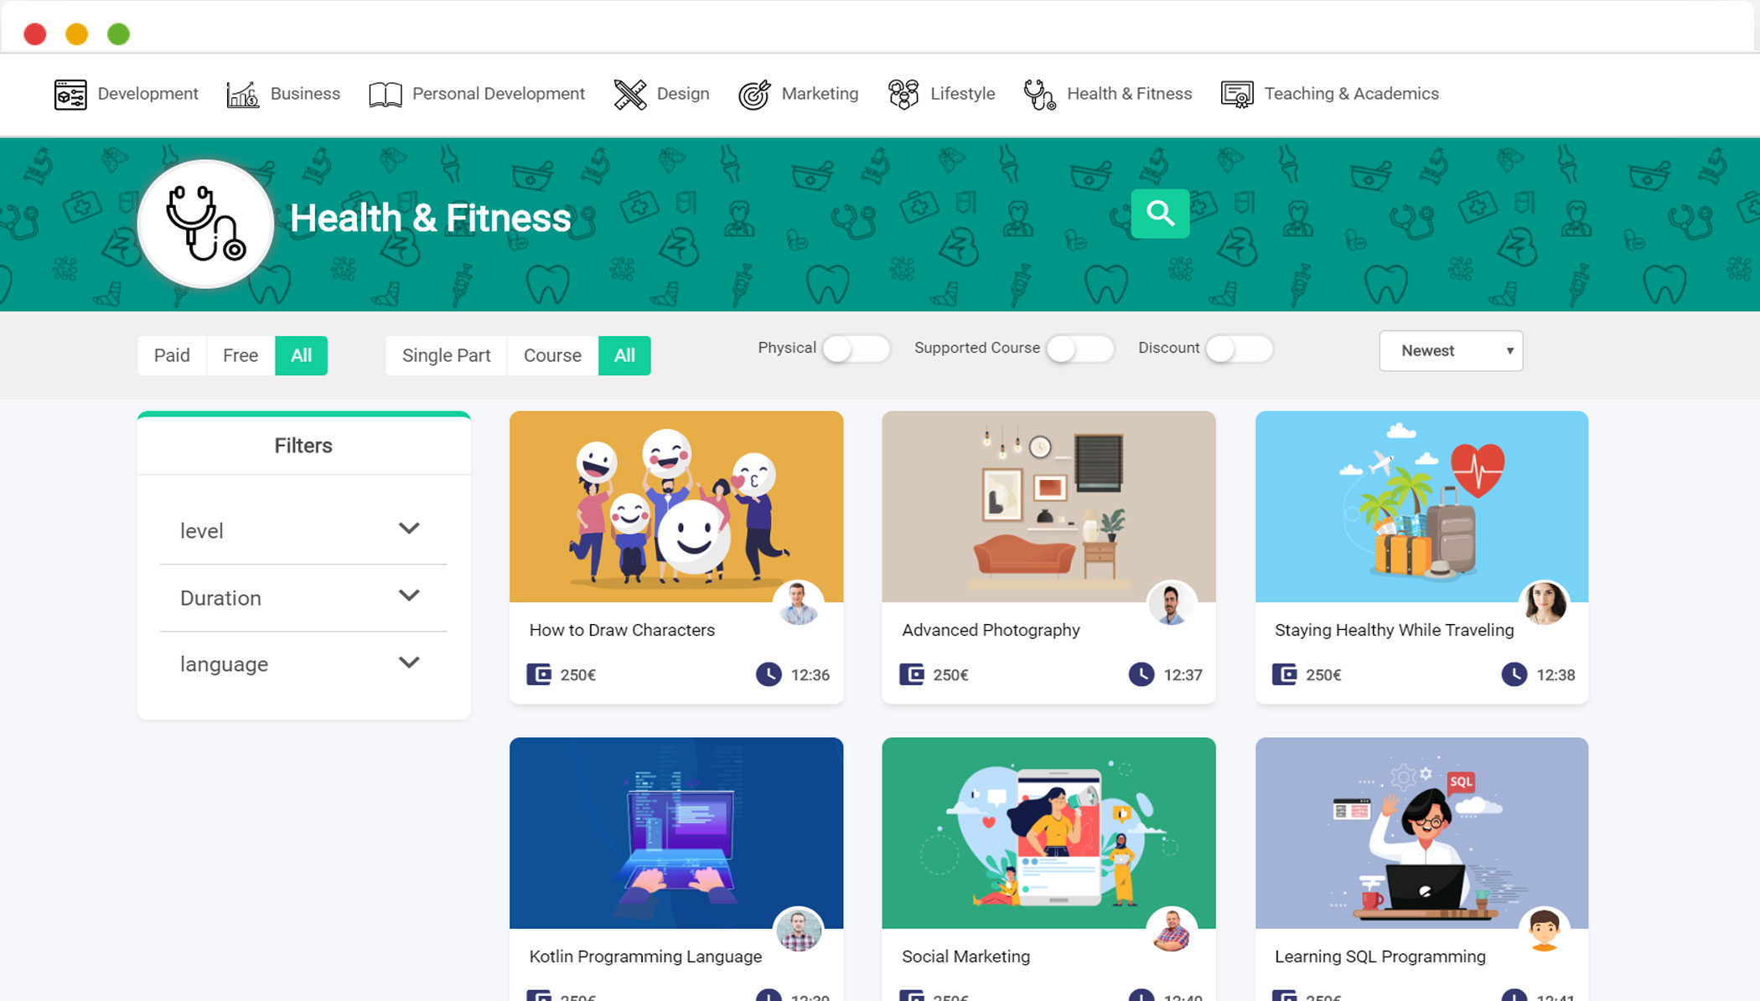This screenshot has height=1001, width=1760.
Task: Expand the language filter
Action: tap(303, 664)
